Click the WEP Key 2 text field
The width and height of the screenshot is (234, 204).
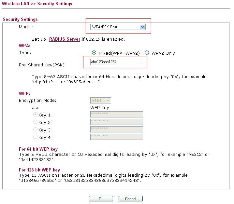pyautogui.click(x=116, y=122)
